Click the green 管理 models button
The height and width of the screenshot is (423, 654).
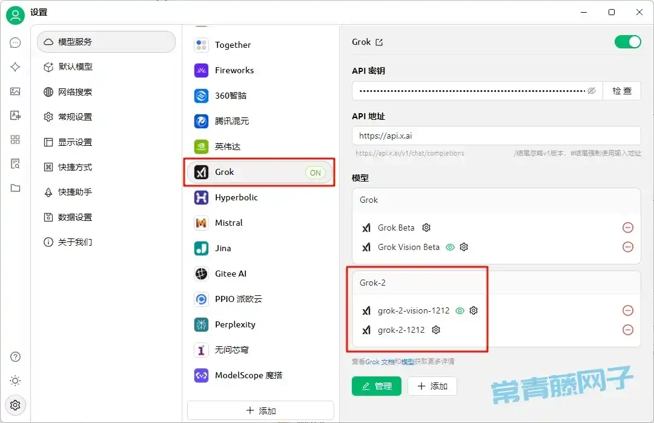point(377,386)
